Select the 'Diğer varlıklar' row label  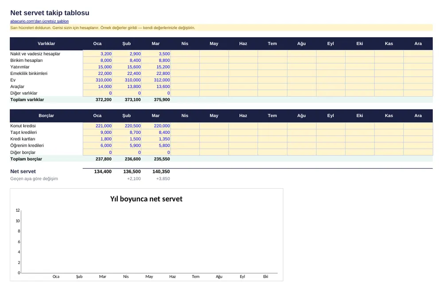24,93
